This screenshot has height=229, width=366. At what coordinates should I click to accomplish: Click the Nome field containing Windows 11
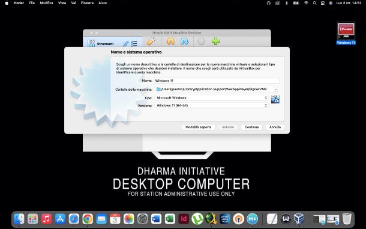(x=217, y=81)
